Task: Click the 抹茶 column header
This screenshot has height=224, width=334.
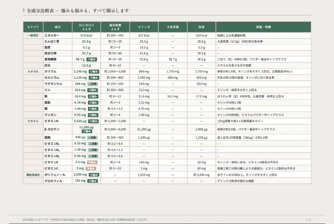Action: 201,27
